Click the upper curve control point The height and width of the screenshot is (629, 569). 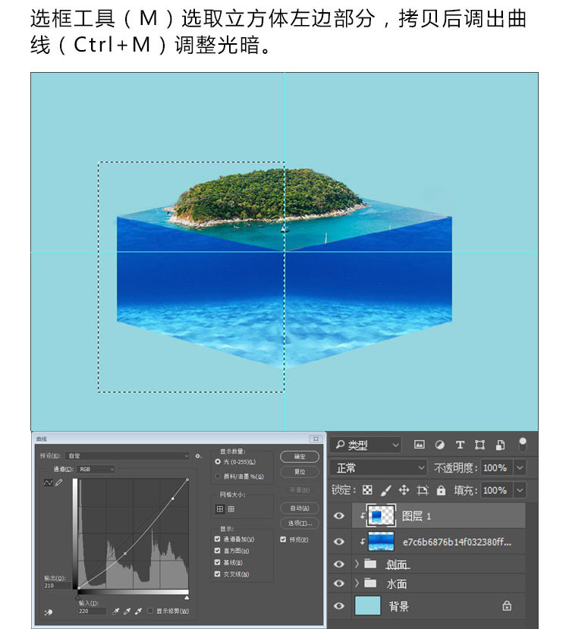click(x=173, y=498)
